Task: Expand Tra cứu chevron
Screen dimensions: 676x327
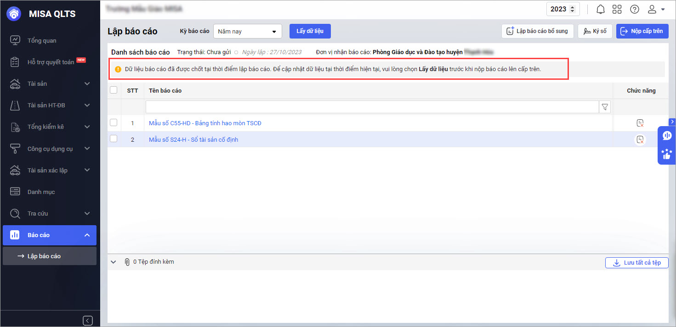Action: pyautogui.click(x=87, y=213)
